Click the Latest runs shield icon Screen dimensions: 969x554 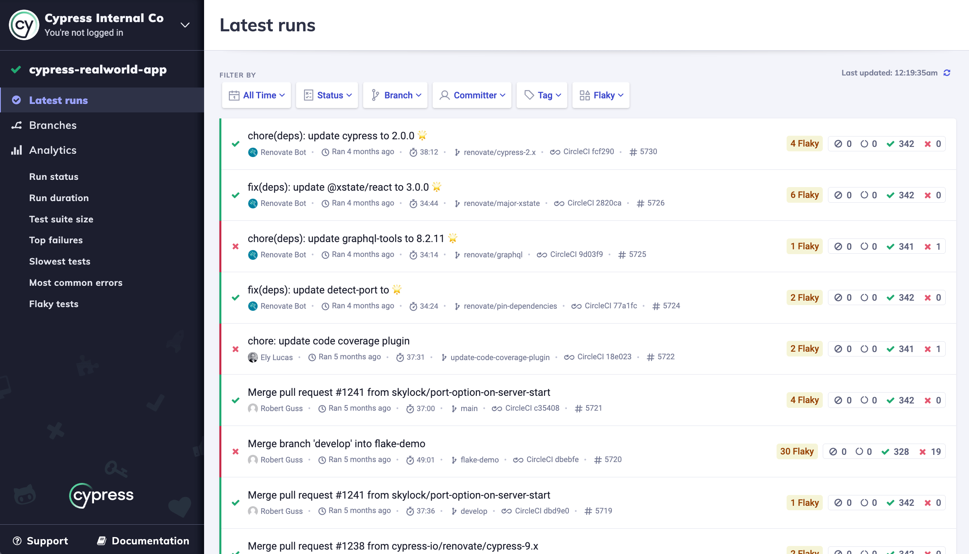coord(16,100)
